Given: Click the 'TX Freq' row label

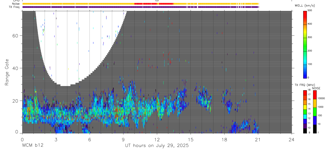Looking at the screenshot, I should [x=14, y=7].
